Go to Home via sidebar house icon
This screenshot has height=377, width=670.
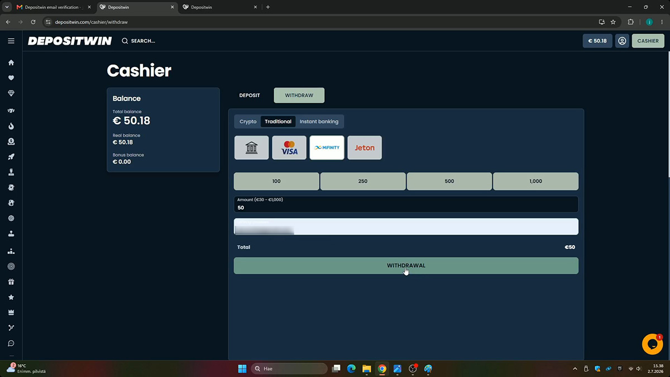(11, 63)
